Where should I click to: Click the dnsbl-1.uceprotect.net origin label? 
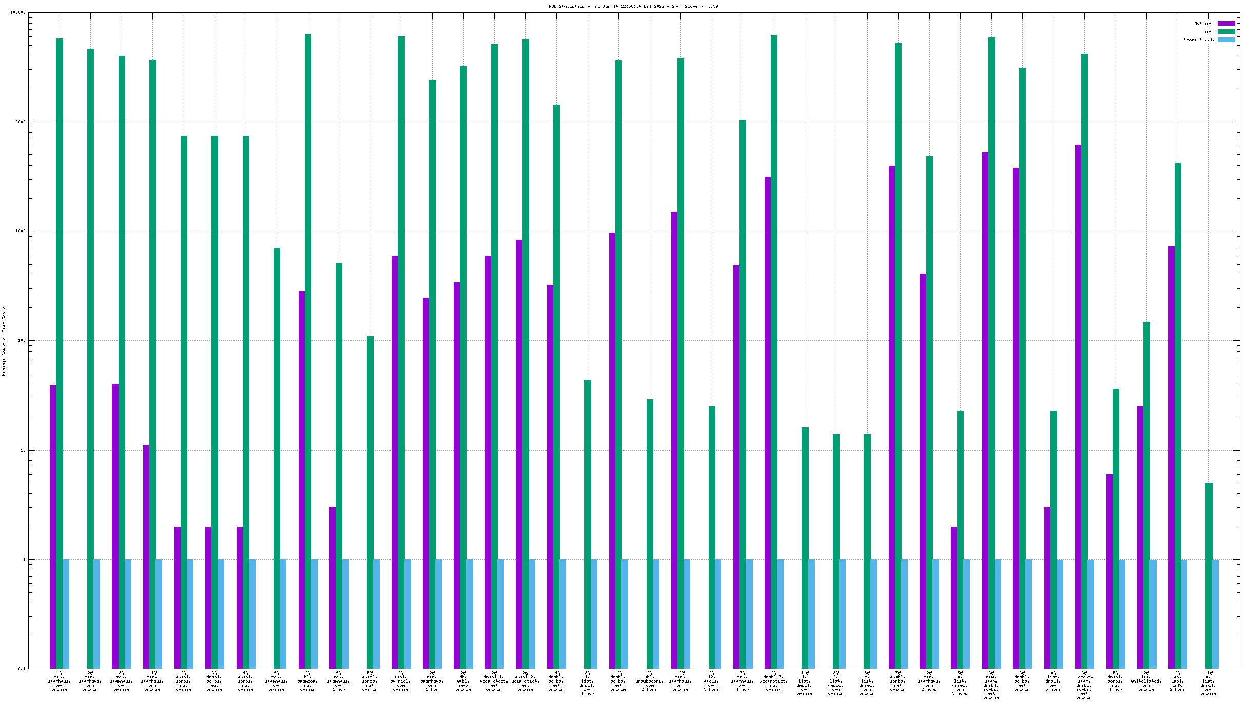(494, 681)
